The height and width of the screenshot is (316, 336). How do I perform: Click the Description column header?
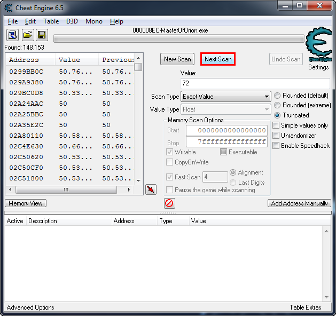(69, 221)
